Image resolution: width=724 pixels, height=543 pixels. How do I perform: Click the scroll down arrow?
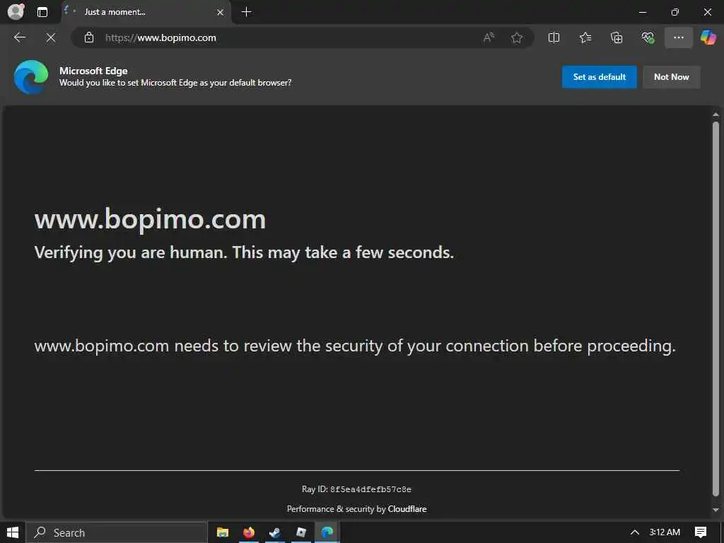(x=716, y=510)
